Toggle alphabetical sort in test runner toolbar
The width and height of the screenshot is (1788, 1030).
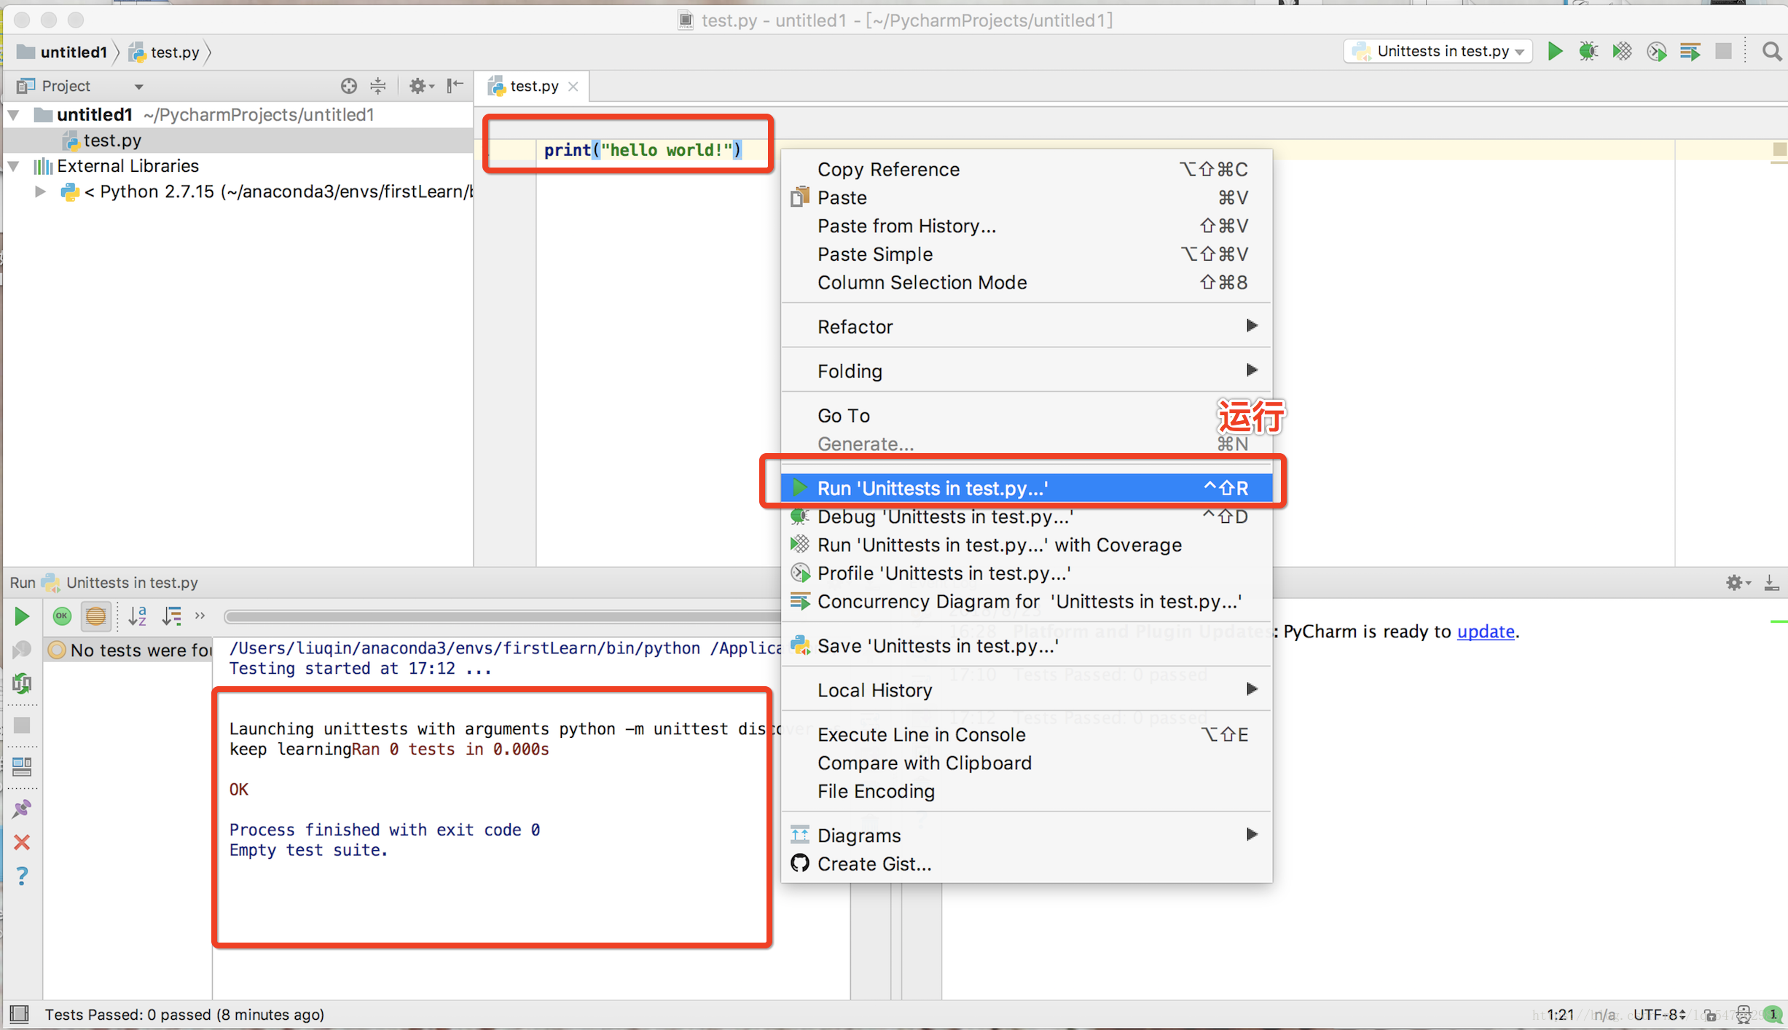pos(137,616)
